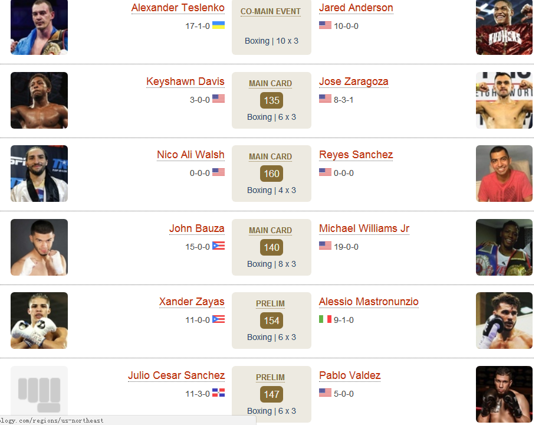Click the 135 weight badge
The width and height of the screenshot is (542, 425).
pyautogui.click(x=271, y=100)
